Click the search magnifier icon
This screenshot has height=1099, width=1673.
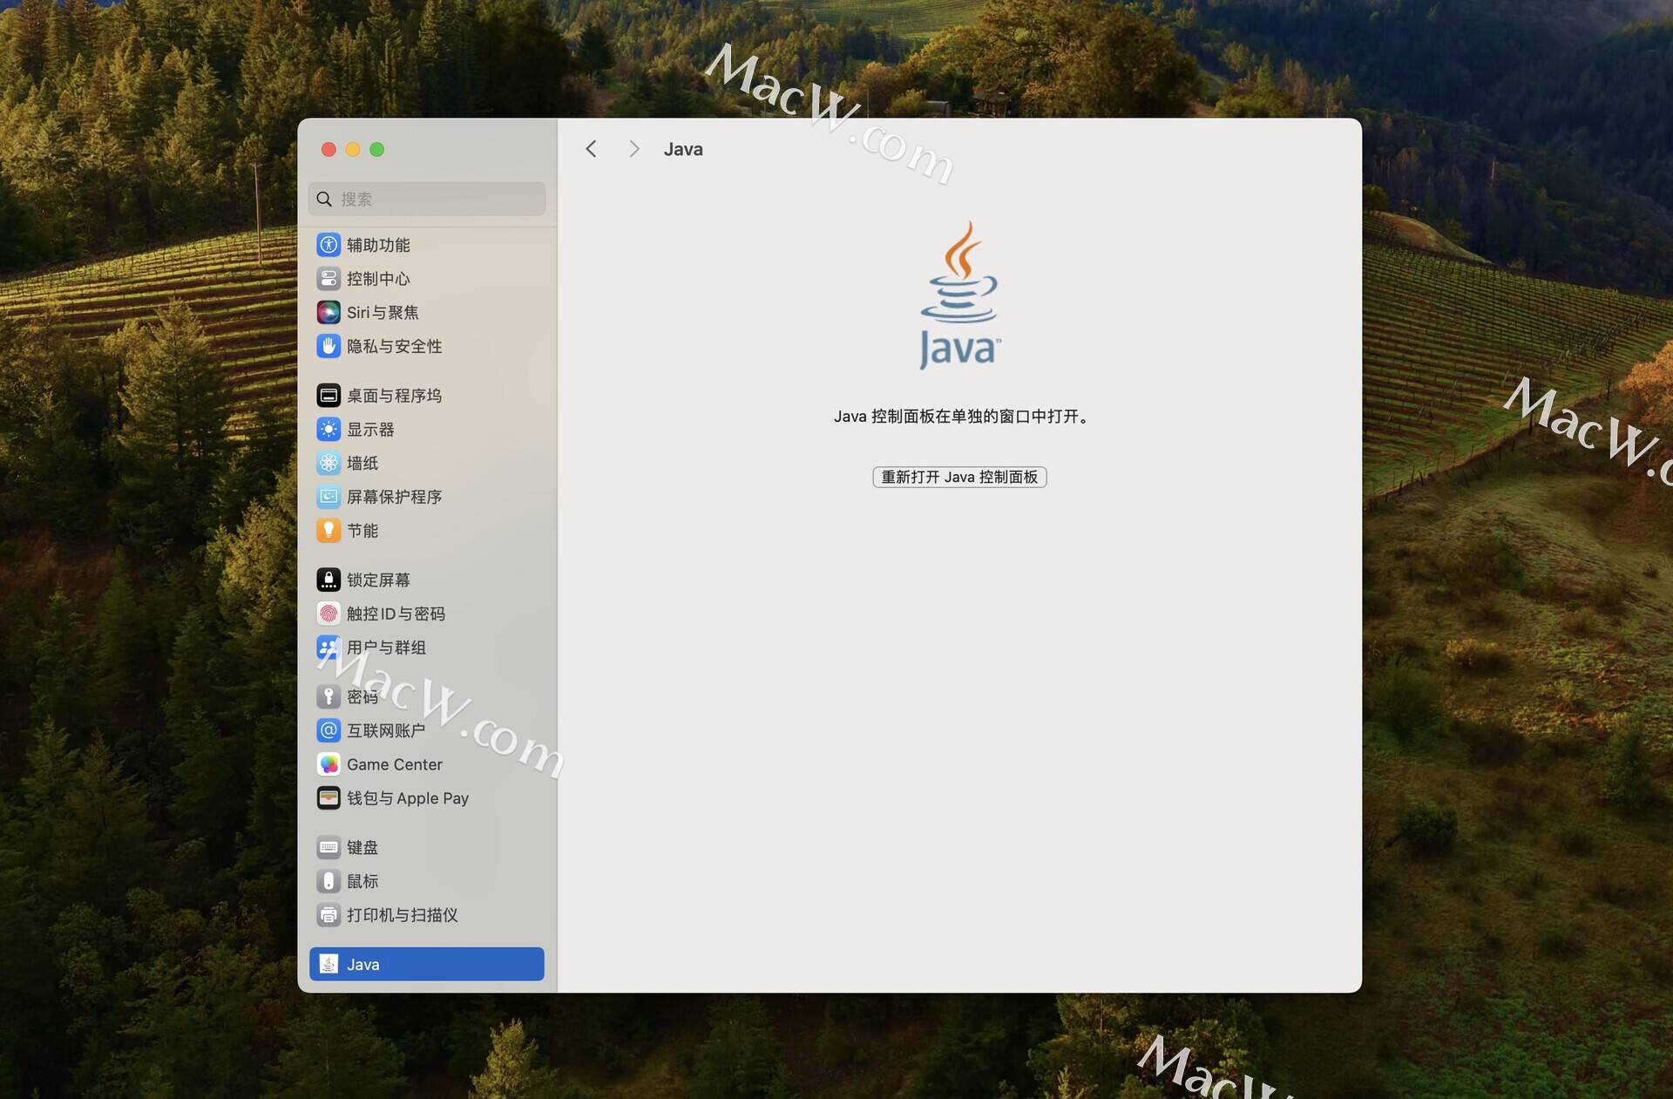[x=324, y=199]
